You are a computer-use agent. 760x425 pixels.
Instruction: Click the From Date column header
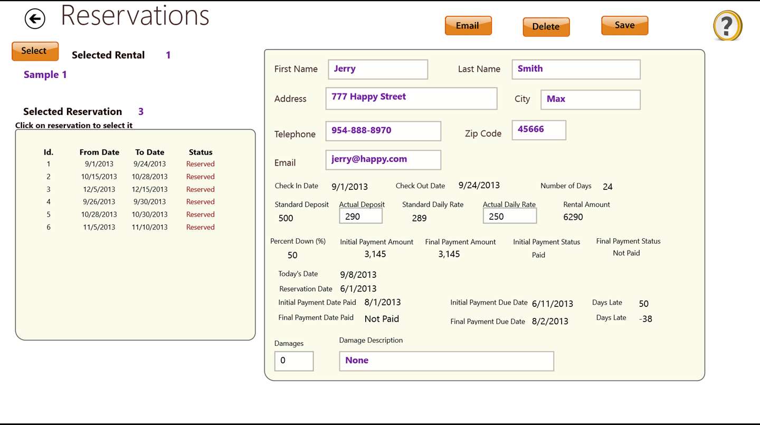[x=99, y=152]
